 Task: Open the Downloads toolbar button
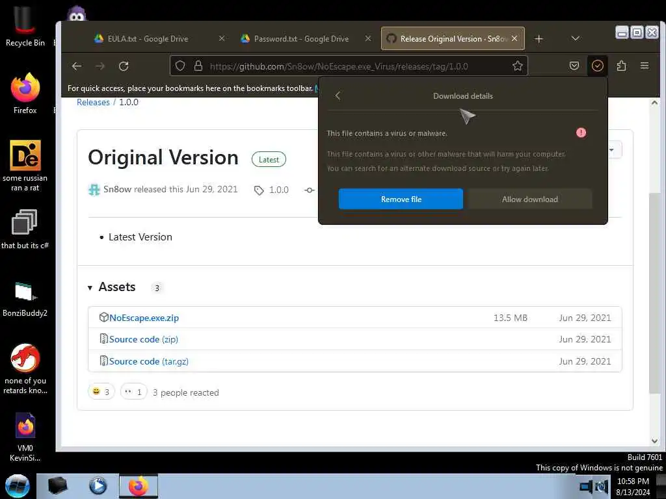click(x=598, y=66)
